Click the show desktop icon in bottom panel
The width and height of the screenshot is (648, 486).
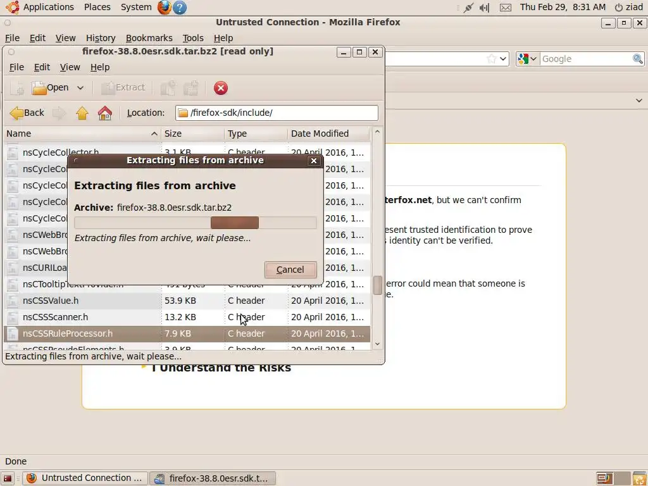8,478
